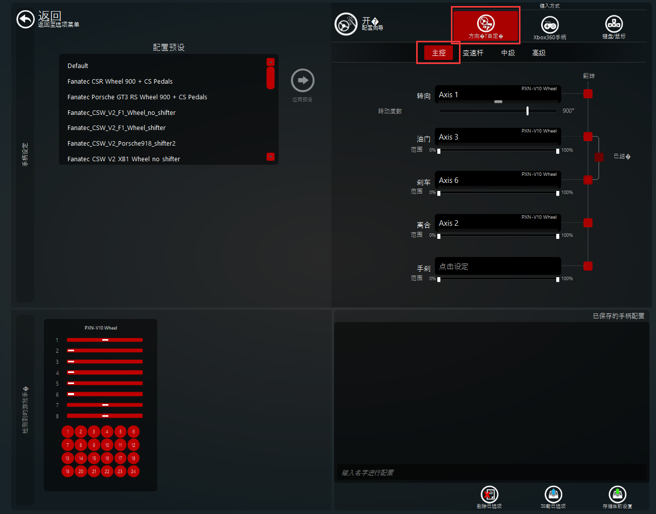Click the apply preset arrow icon
Viewport: 656px width, 514px height.
[302, 81]
